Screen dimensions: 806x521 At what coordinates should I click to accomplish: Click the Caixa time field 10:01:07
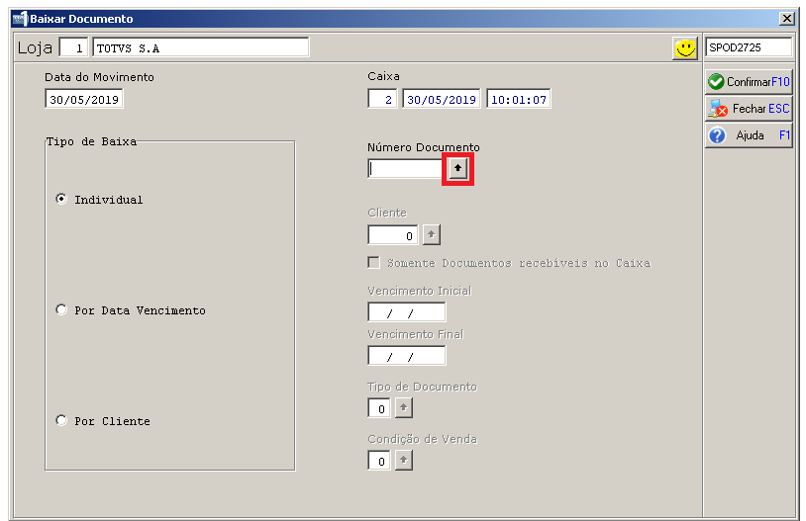[519, 99]
